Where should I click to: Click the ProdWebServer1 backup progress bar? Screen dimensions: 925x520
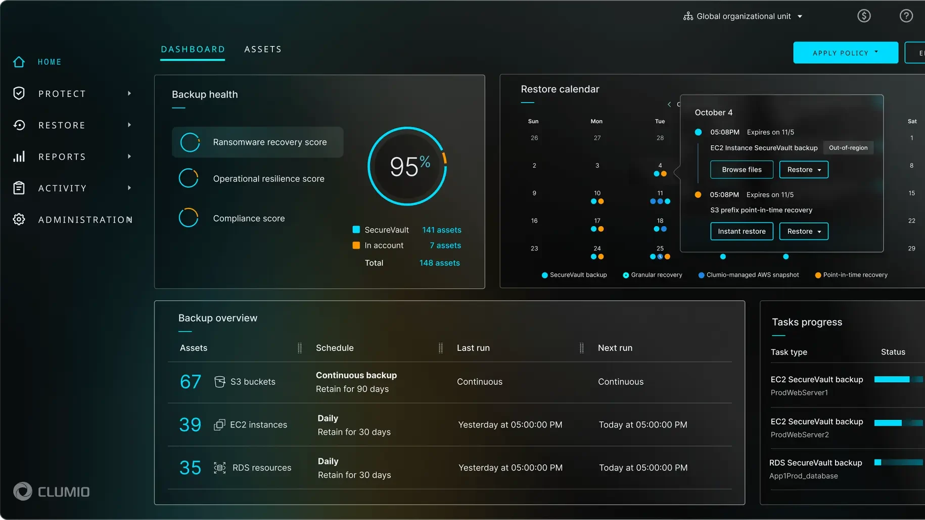pyautogui.click(x=899, y=379)
